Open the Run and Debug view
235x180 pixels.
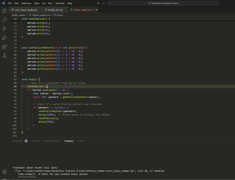point(4,38)
